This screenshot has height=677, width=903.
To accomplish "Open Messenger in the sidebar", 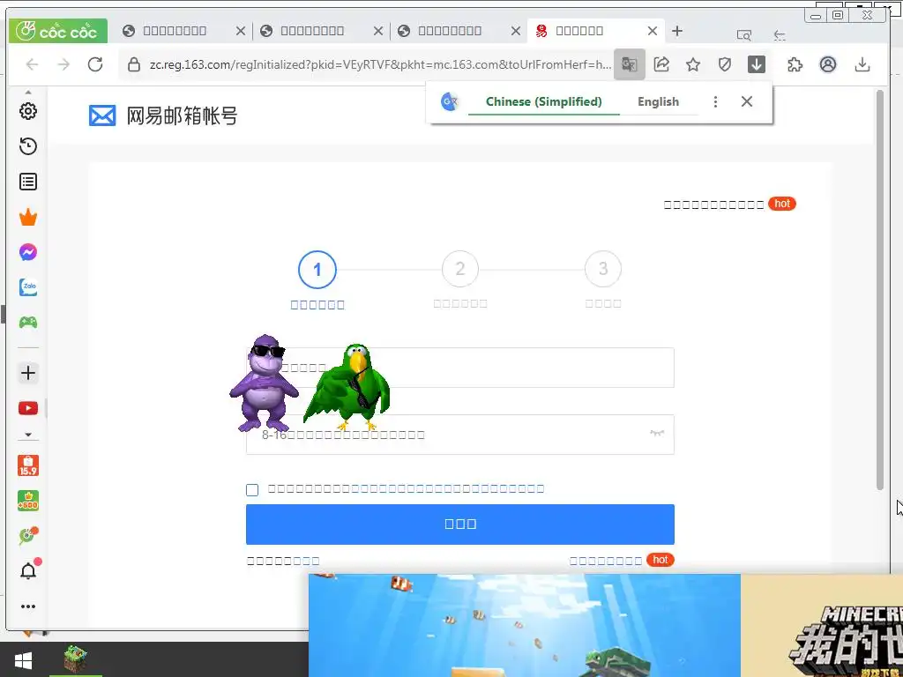I will (28, 252).
